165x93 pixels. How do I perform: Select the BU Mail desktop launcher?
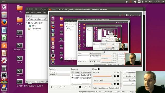(20, 34)
